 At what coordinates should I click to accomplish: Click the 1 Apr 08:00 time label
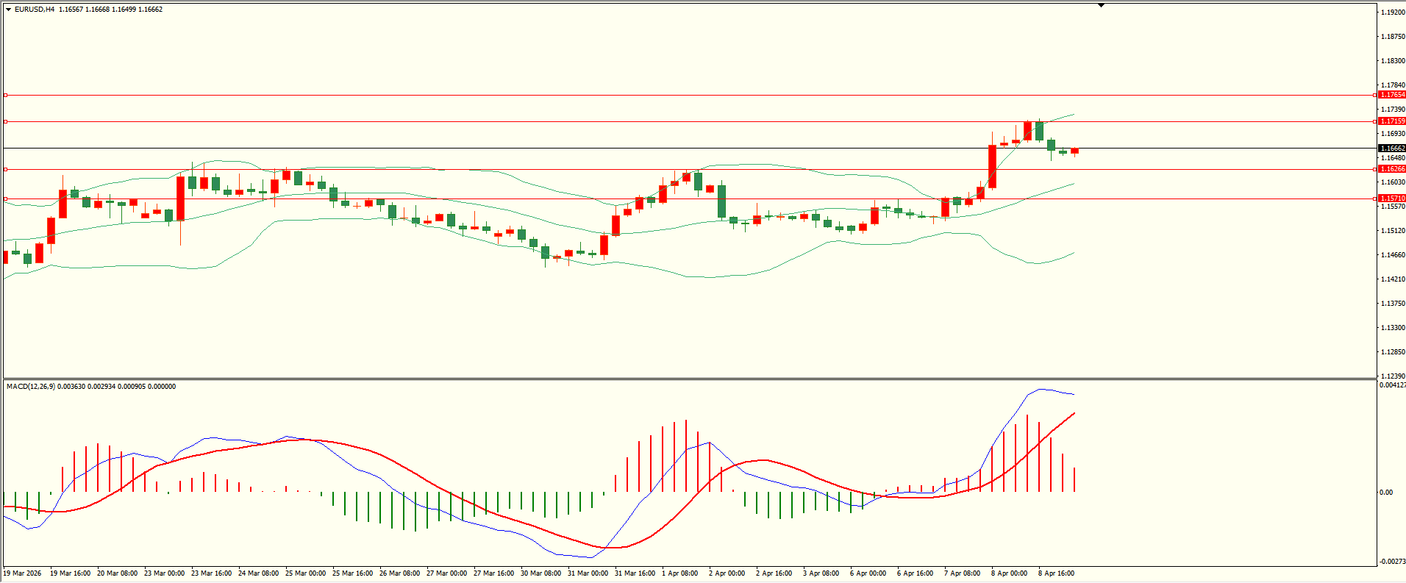[x=679, y=573]
